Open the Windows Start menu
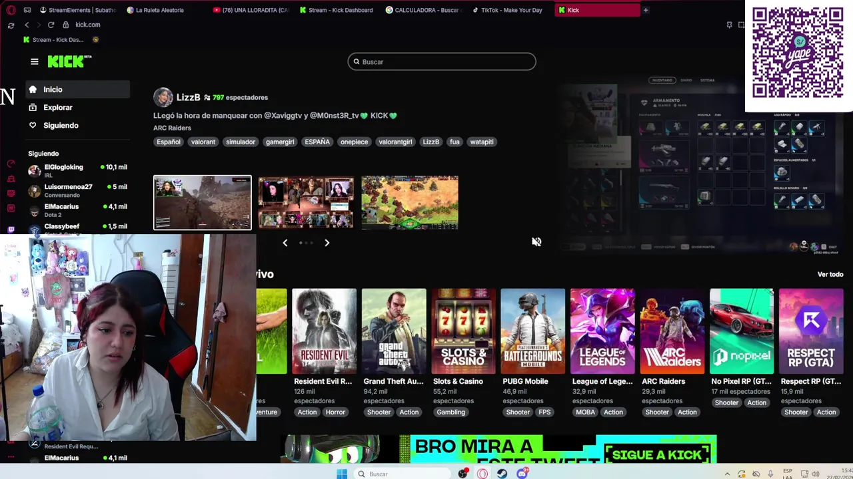 [x=342, y=474]
